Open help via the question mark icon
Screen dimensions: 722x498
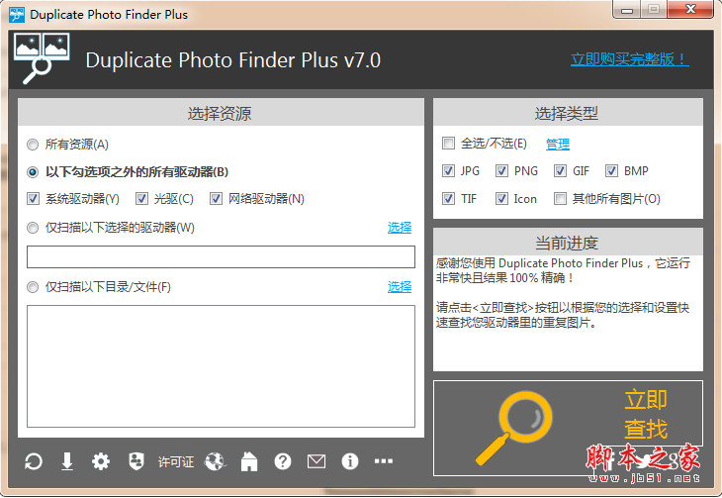(283, 461)
